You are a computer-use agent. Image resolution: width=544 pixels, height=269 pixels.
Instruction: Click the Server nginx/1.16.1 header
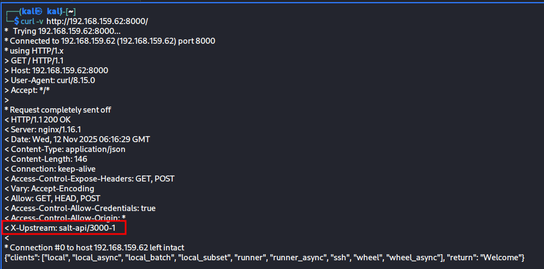click(x=46, y=130)
